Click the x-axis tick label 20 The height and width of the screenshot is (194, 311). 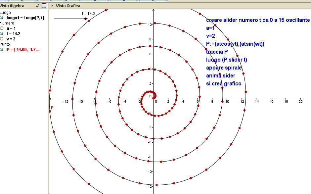point(300,101)
